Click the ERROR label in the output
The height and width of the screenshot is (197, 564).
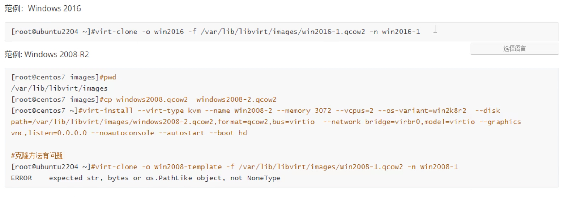[21, 178]
